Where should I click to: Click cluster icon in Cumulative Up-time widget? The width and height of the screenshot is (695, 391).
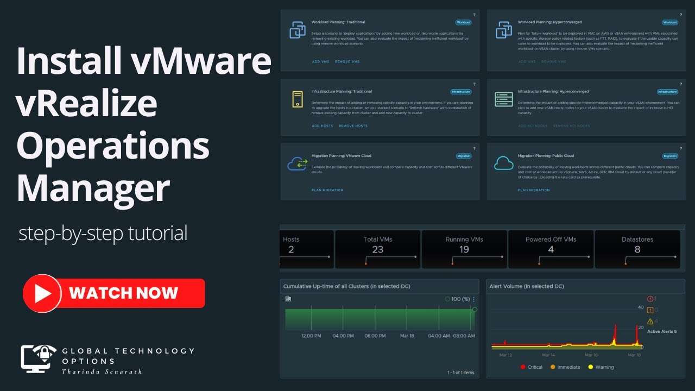(x=288, y=299)
